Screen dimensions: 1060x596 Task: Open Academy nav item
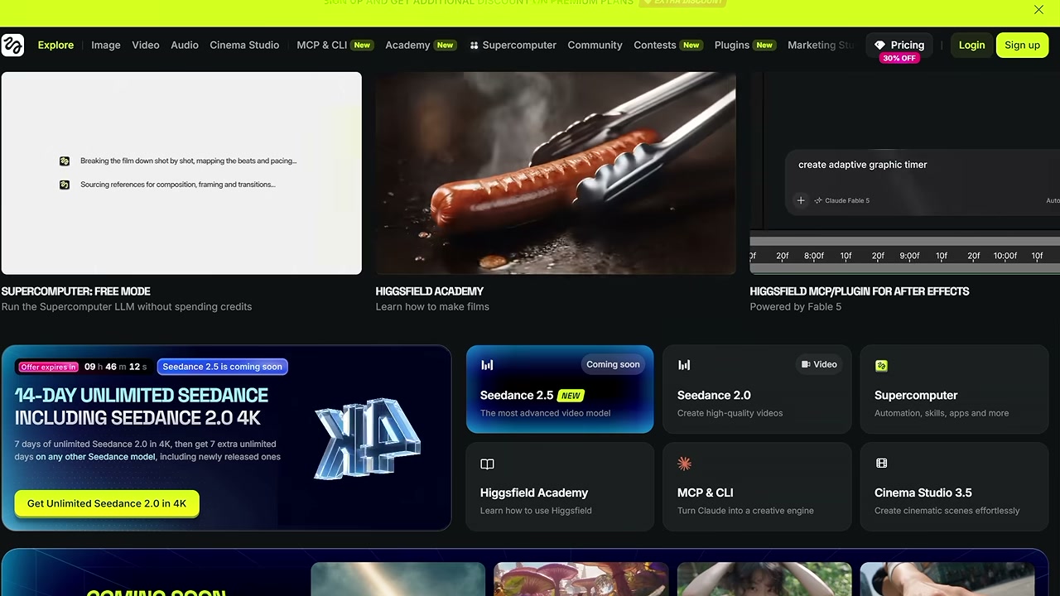click(x=421, y=45)
